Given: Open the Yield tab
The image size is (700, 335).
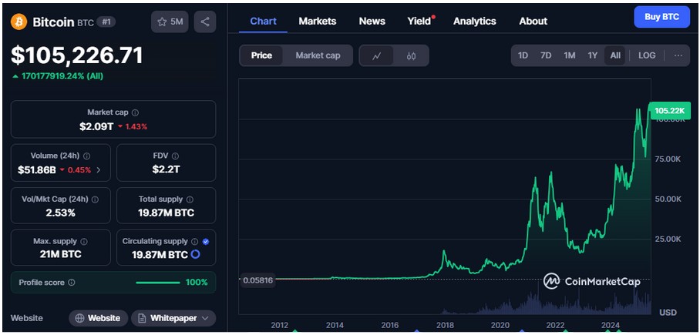Looking at the screenshot, I should coord(419,21).
